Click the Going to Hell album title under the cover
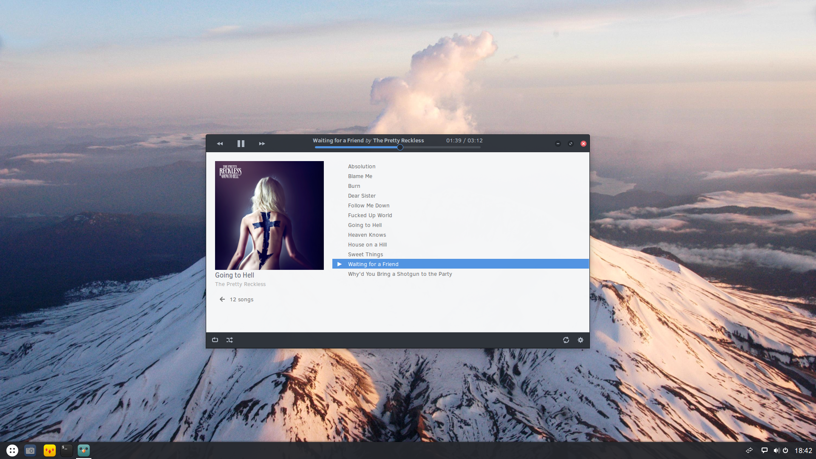The image size is (816, 459). click(x=235, y=275)
